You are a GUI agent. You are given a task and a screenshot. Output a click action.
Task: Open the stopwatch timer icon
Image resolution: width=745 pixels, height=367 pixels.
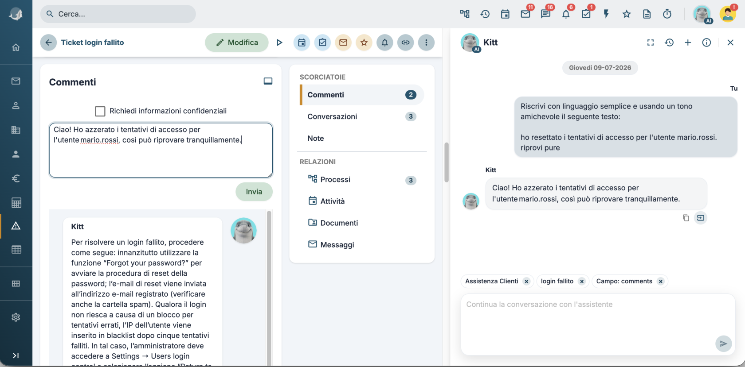click(667, 14)
